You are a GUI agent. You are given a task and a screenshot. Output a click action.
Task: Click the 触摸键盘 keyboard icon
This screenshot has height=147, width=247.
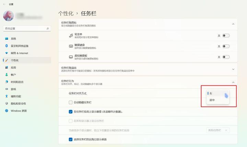(71, 46)
